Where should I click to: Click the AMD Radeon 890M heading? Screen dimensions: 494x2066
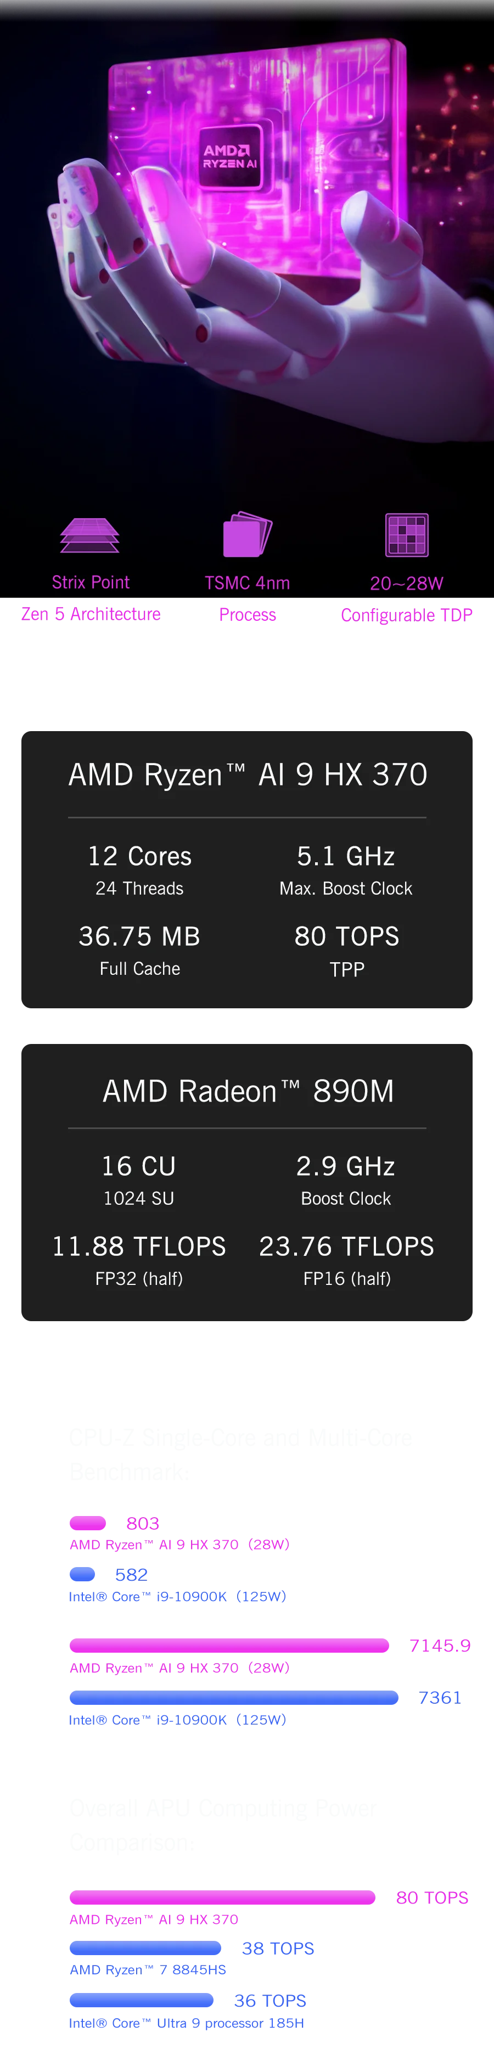(248, 1092)
